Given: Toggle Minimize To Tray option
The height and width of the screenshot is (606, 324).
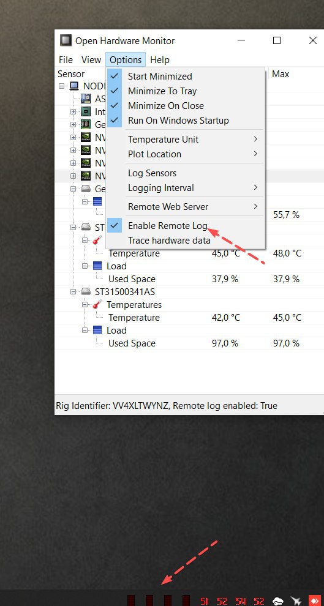Looking at the screenshot, I should click(x=186, y=91).
